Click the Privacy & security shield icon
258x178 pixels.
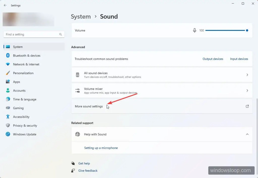8,126
